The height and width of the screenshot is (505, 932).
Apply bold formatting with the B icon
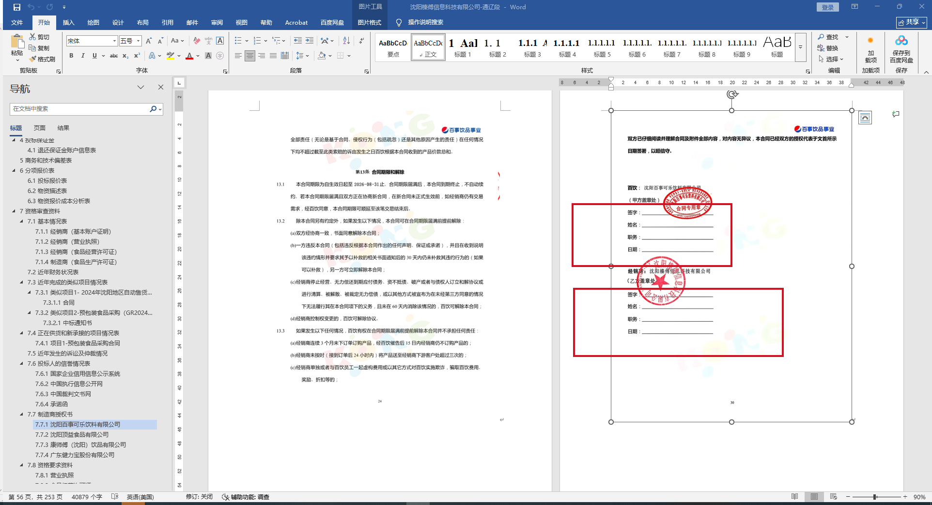[x=71, y=56]
